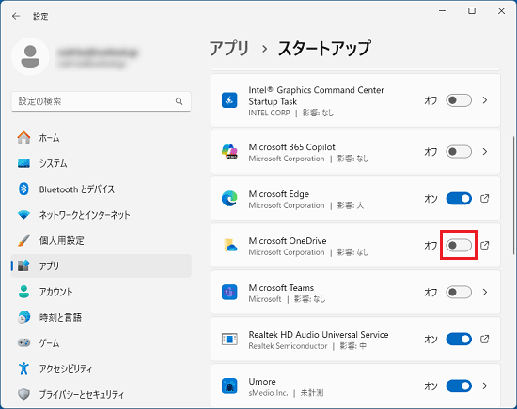Click the Microsoft Edge name text
Image resolution: width=517 pixels, height=409 pixels.
(279, 194)
